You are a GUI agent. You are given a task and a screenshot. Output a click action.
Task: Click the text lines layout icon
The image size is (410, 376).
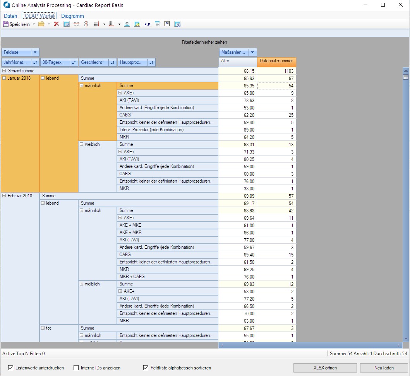point(157,24)
